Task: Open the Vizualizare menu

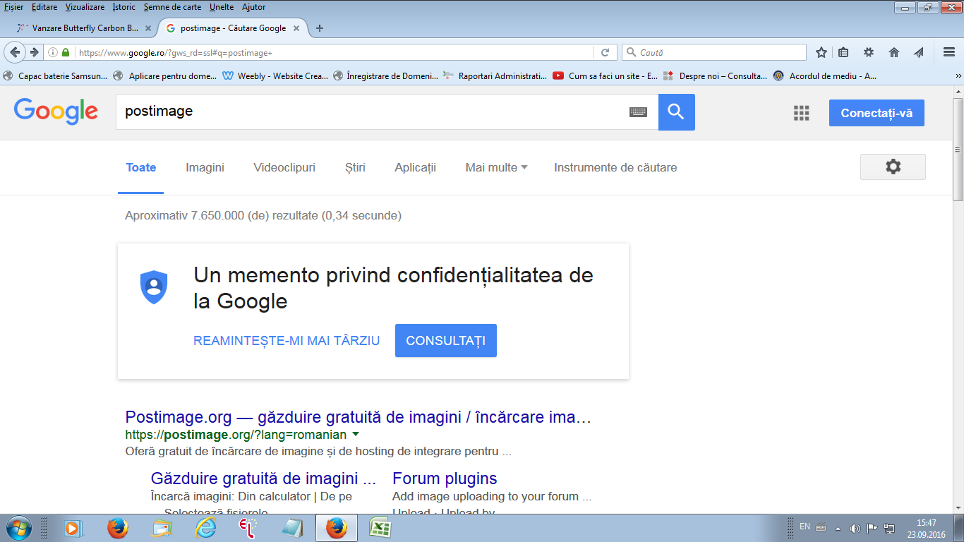Action: (x=85, y=7)
